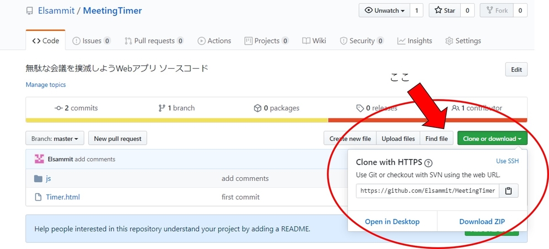This screenshot has height=249, width=549.
Task: Click the Timer.html file icon
Action: tap(38, 197)
